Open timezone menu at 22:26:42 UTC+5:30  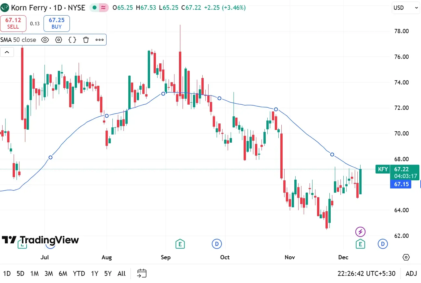366,274
